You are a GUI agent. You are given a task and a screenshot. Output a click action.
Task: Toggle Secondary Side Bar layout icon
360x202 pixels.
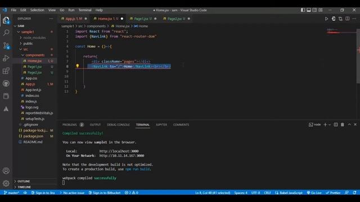[x=314, y=10]
